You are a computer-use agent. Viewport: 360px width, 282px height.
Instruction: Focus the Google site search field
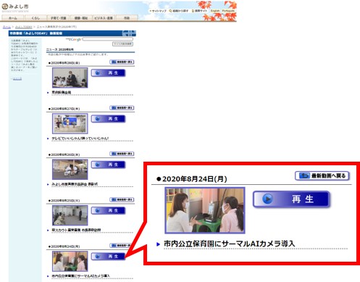(108, 39)
